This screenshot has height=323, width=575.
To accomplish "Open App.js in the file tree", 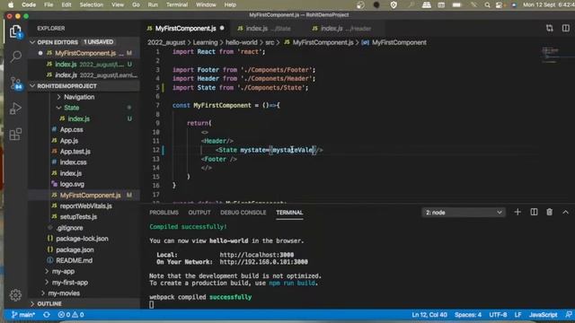I will [69, 141].
